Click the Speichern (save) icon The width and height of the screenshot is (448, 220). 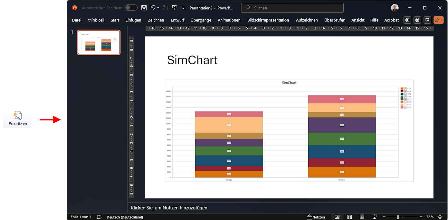coord(144,8)
